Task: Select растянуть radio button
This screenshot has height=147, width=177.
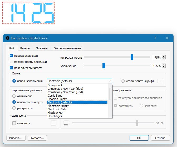Action: 115,106
